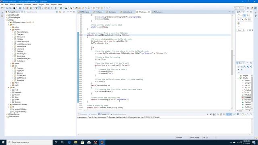Collapse the gui package node
Screen dimensions: 258x145
[11, 66]
